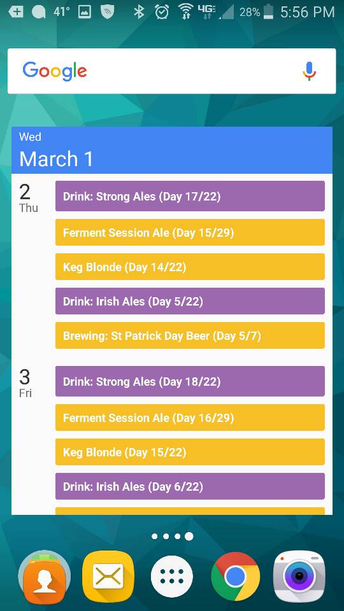Tap the alarm clock status icon

161,12
